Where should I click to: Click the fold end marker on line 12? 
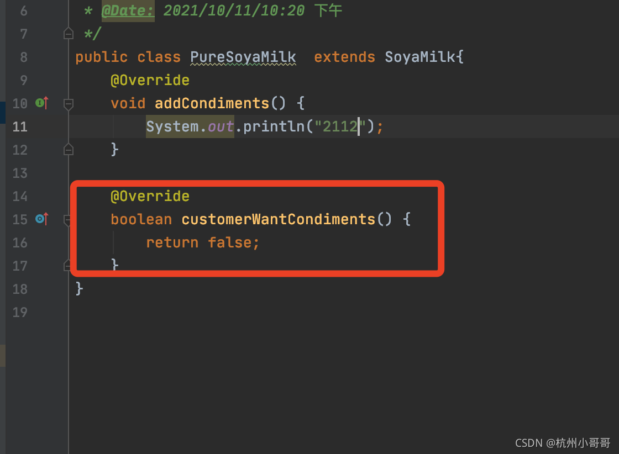click(69, 150)
